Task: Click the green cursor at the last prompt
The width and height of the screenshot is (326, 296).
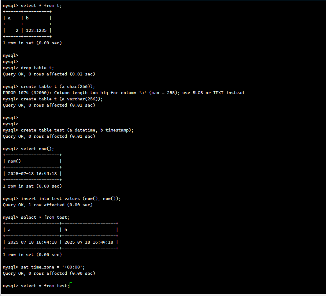Action: click(71, 286)
